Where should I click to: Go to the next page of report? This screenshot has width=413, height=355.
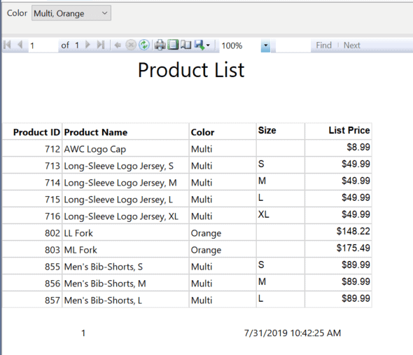pyautogui.click(x=88, y=45)
